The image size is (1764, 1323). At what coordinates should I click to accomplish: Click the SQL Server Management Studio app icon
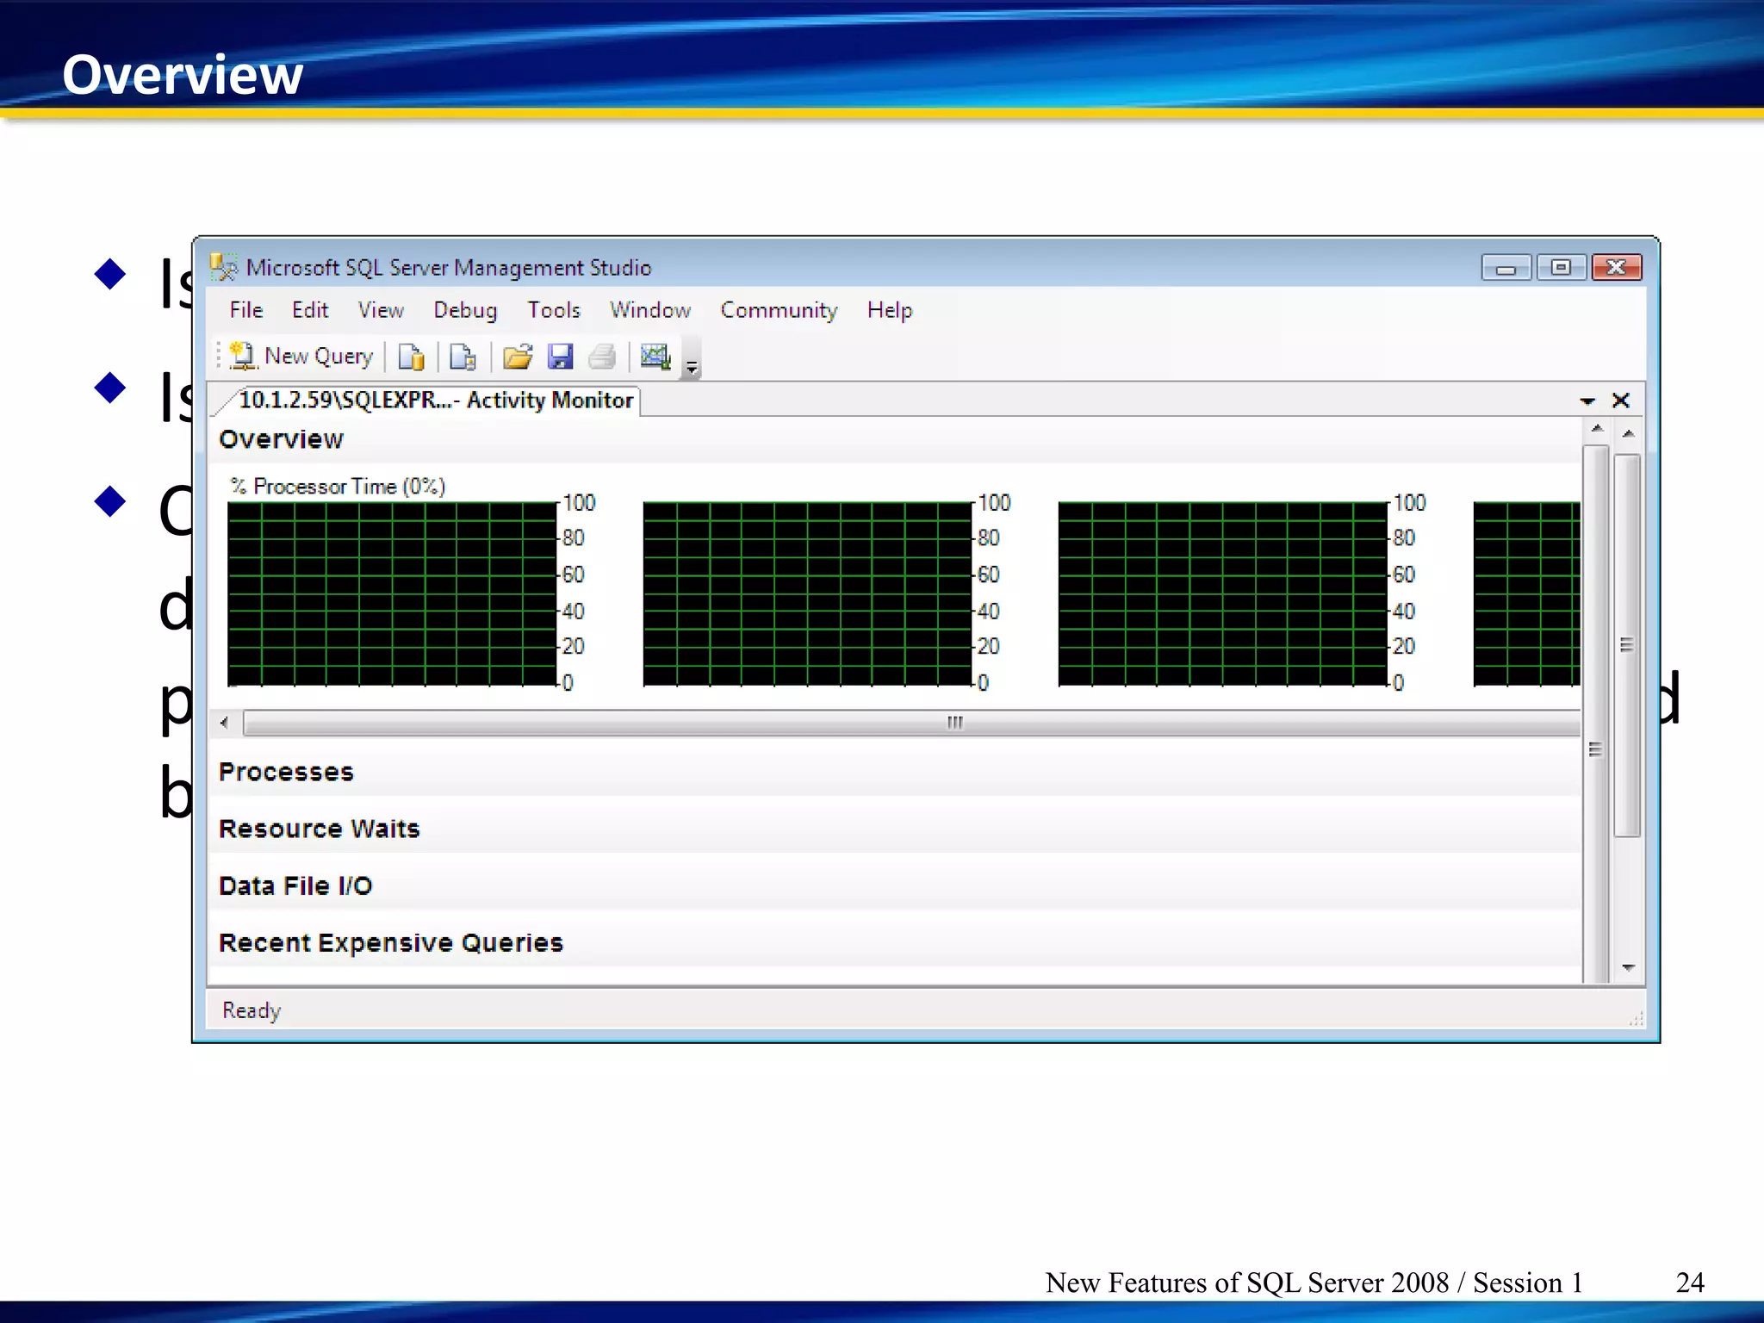224,267
